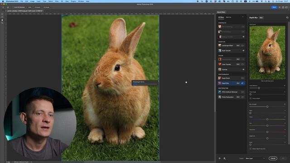Click the Scroll All Windows button
This screenshot has height=163, width=290.
(19, 7)
